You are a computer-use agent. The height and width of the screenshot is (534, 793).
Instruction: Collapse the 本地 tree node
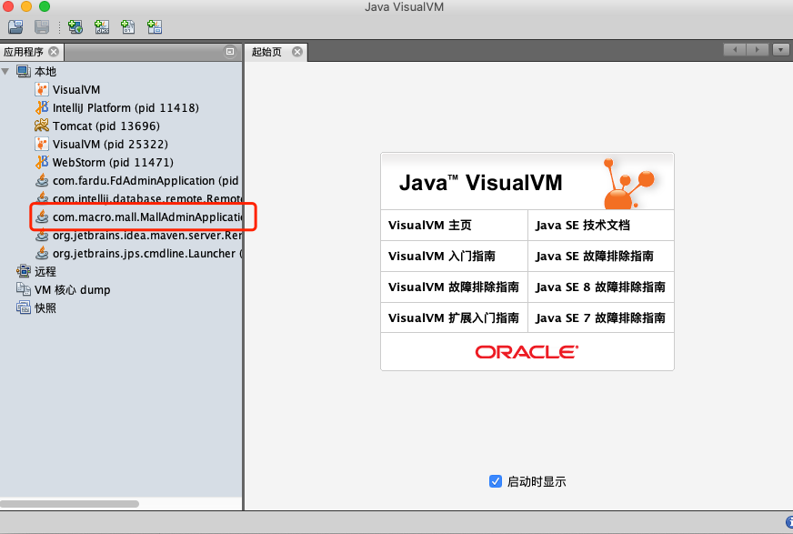5,71
